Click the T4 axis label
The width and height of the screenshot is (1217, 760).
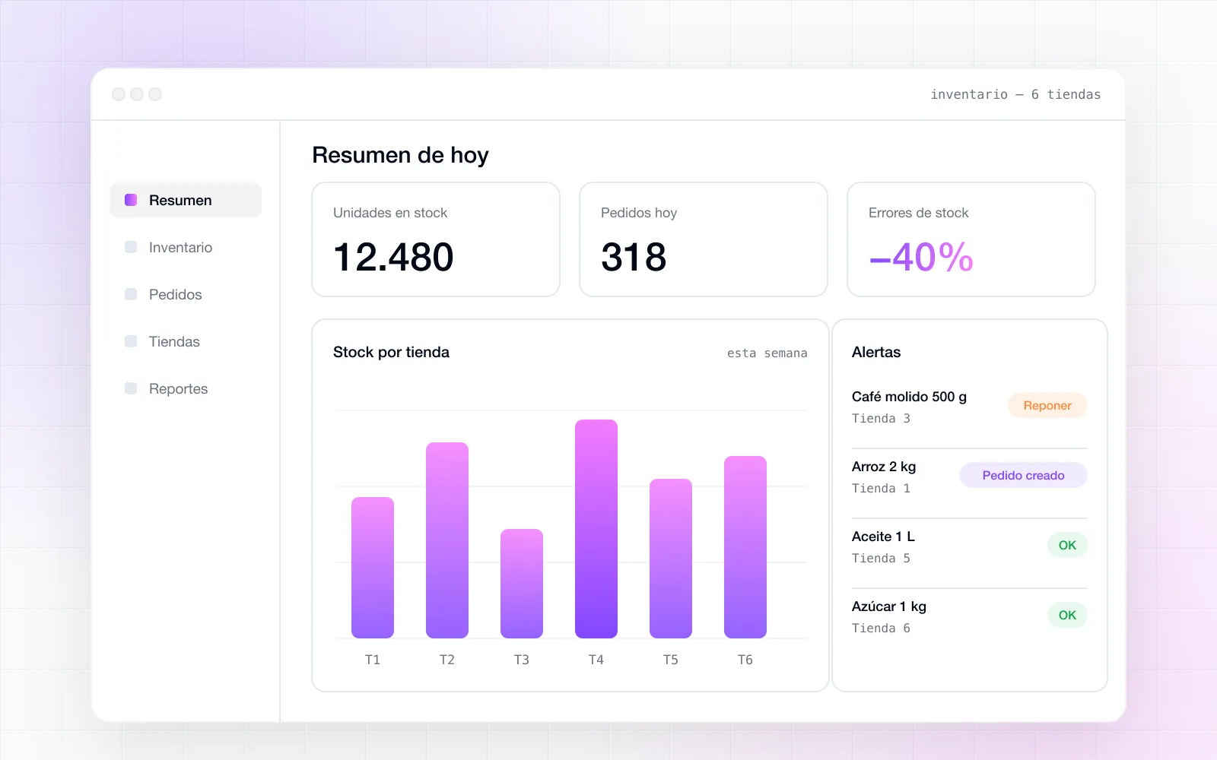point(596,660)
